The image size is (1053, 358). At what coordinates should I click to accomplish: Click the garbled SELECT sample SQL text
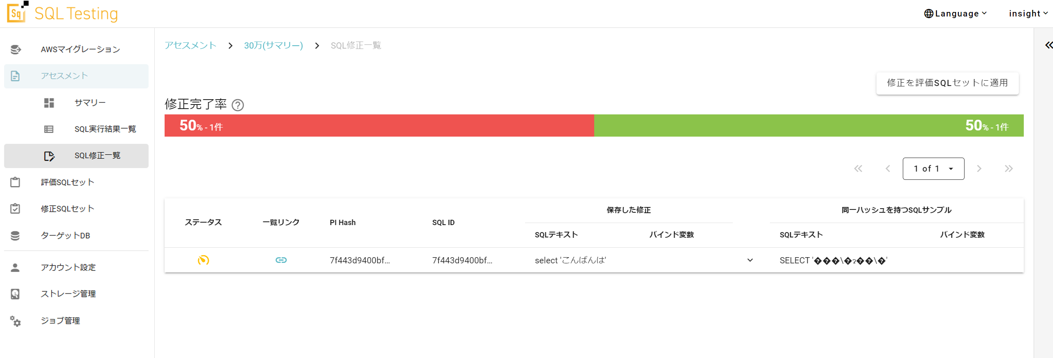coord(833,260)
